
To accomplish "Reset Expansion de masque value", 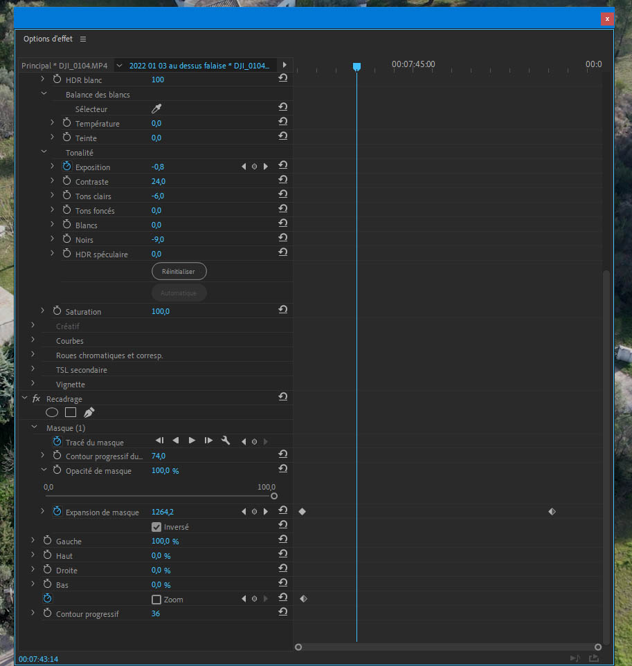I will tap(283, 510).
